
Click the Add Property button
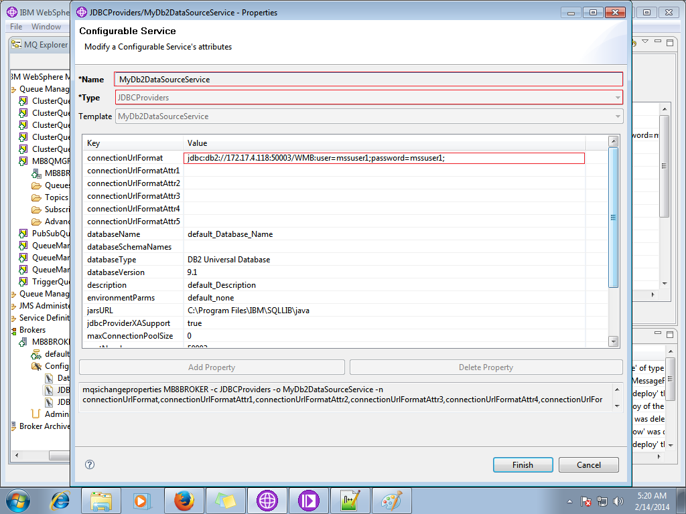212,367
